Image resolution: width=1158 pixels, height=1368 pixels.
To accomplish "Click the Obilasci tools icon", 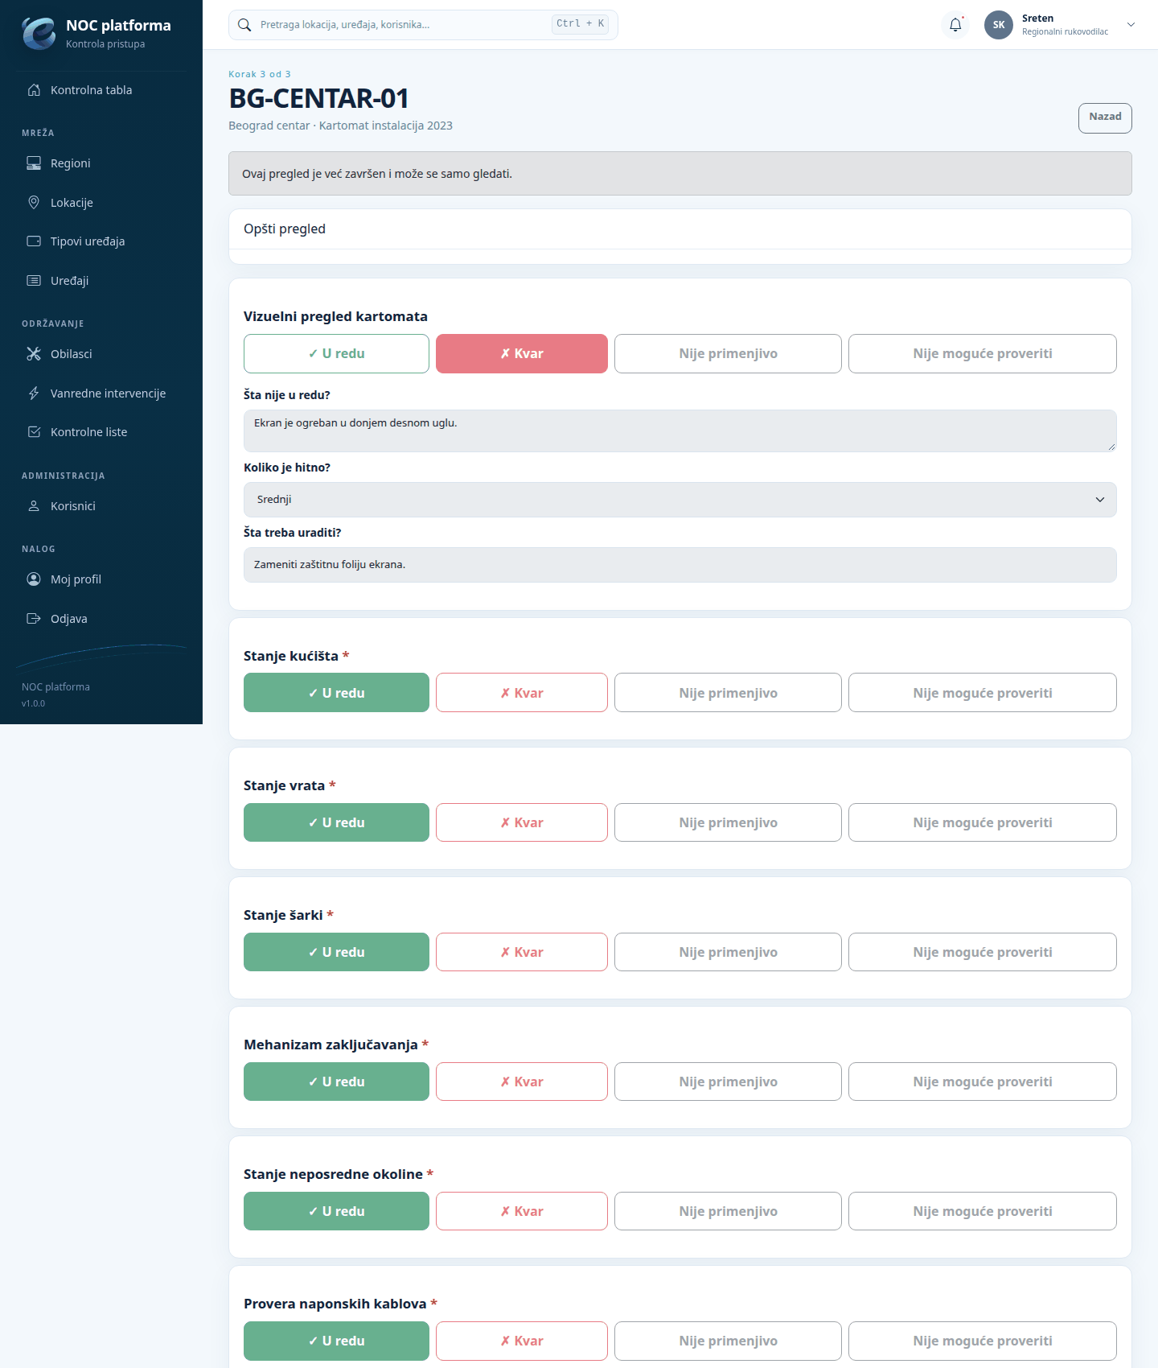I will 34,354.
